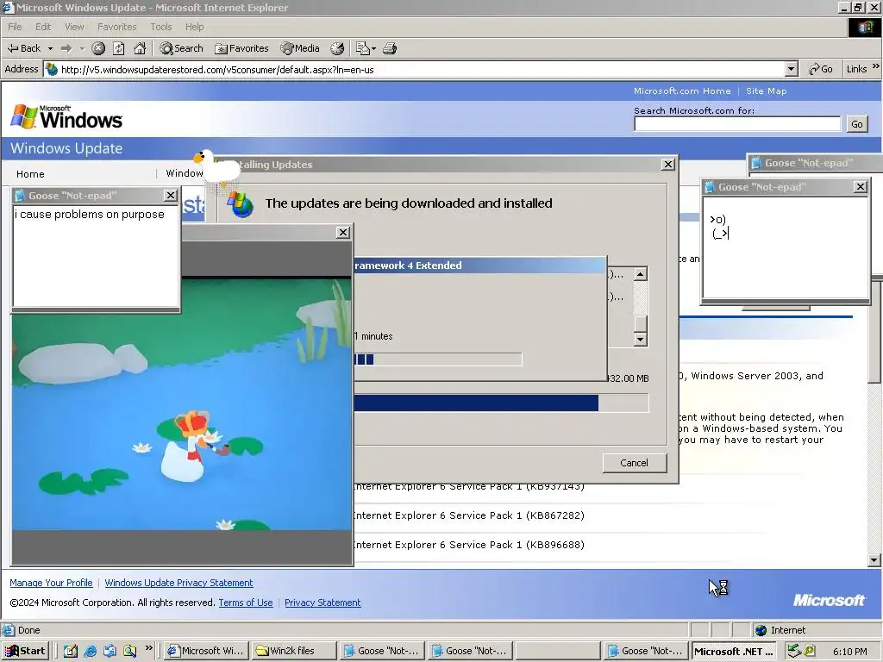This screenshot has width=883, height=662.
Task: Click the Back navigation button
Action: [23, 48]
